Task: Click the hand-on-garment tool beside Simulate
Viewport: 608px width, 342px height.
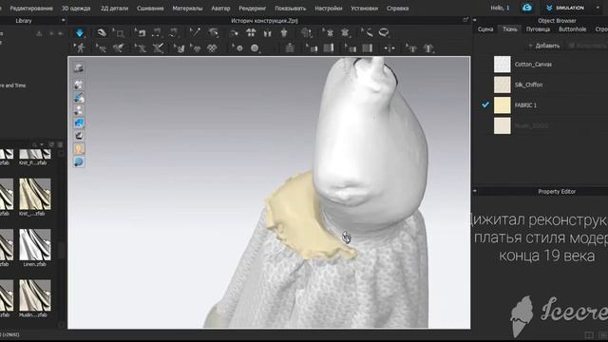Action: [102, 33]
